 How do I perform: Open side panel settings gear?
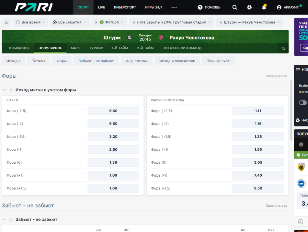298,120
